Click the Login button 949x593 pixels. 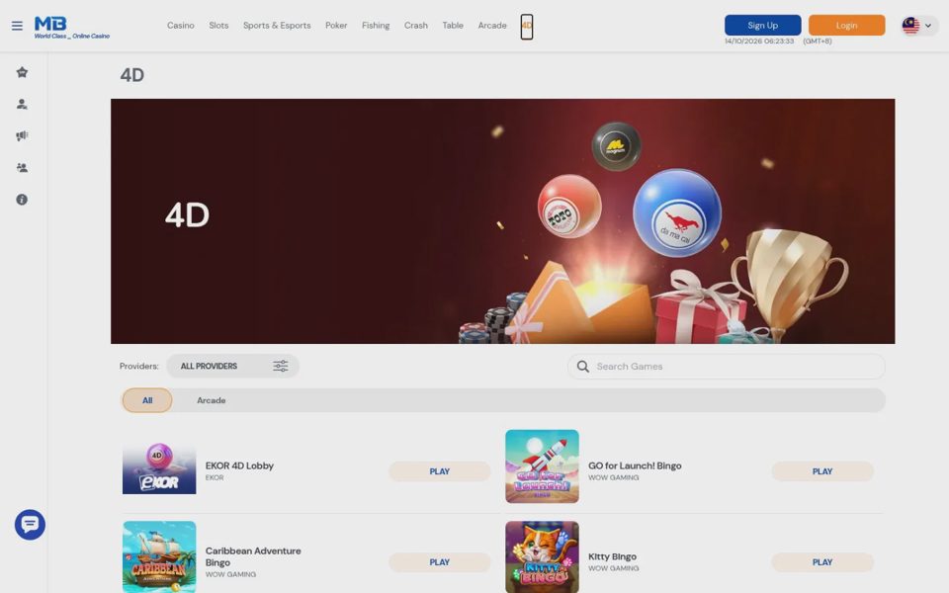pos(846,26)
